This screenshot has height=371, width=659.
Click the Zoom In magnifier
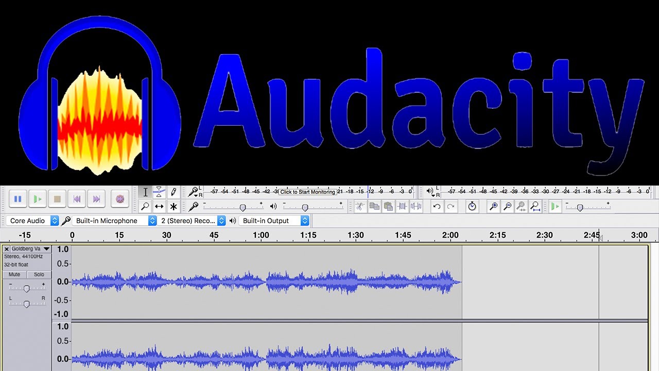coord(493,207)
